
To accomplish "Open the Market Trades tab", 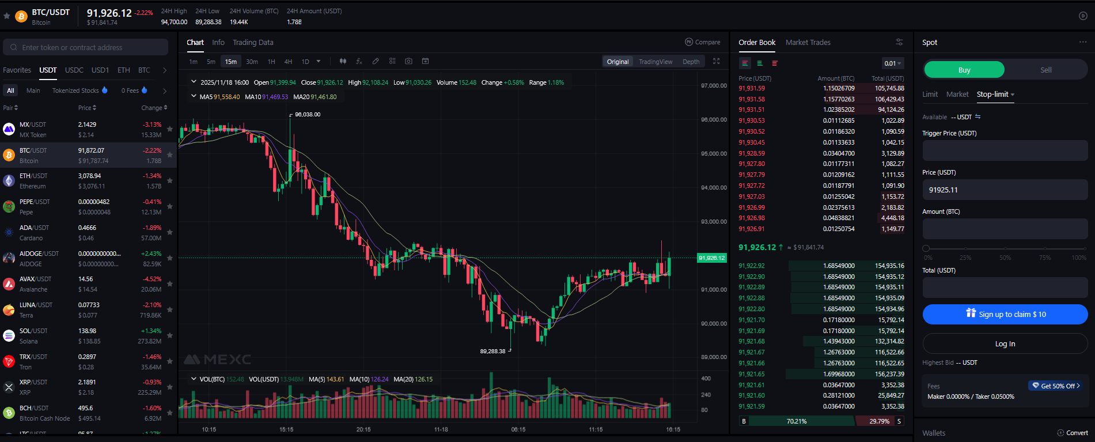I will 808,42.
